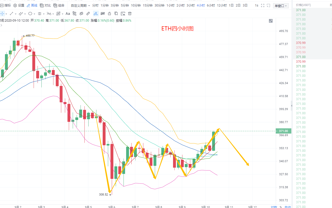Switch to the 15分钟 timeframe
Viewport: 332px width, 208px height.
[147, 5]
